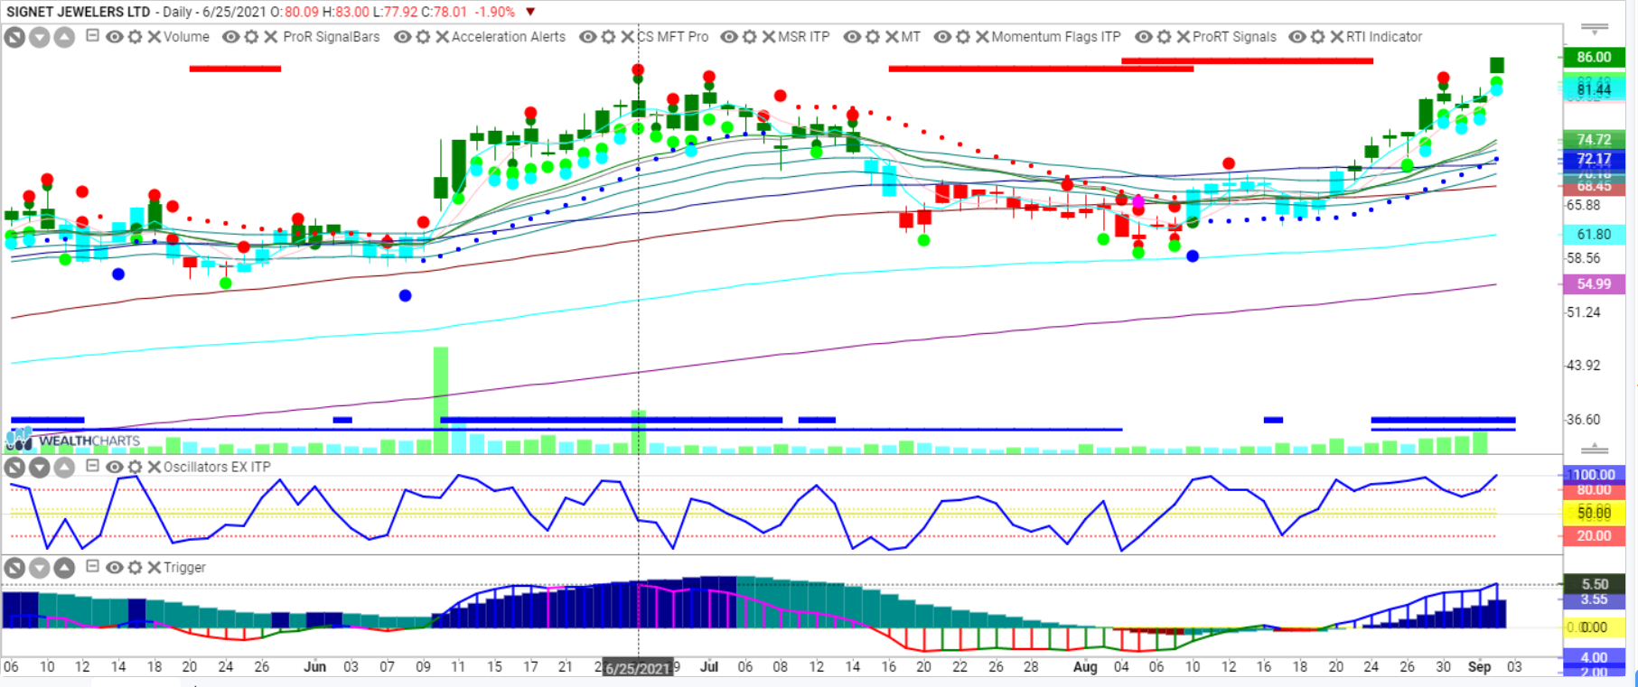Click the RTI Indicator label
1638x687 pixels.
(1384, 37)
